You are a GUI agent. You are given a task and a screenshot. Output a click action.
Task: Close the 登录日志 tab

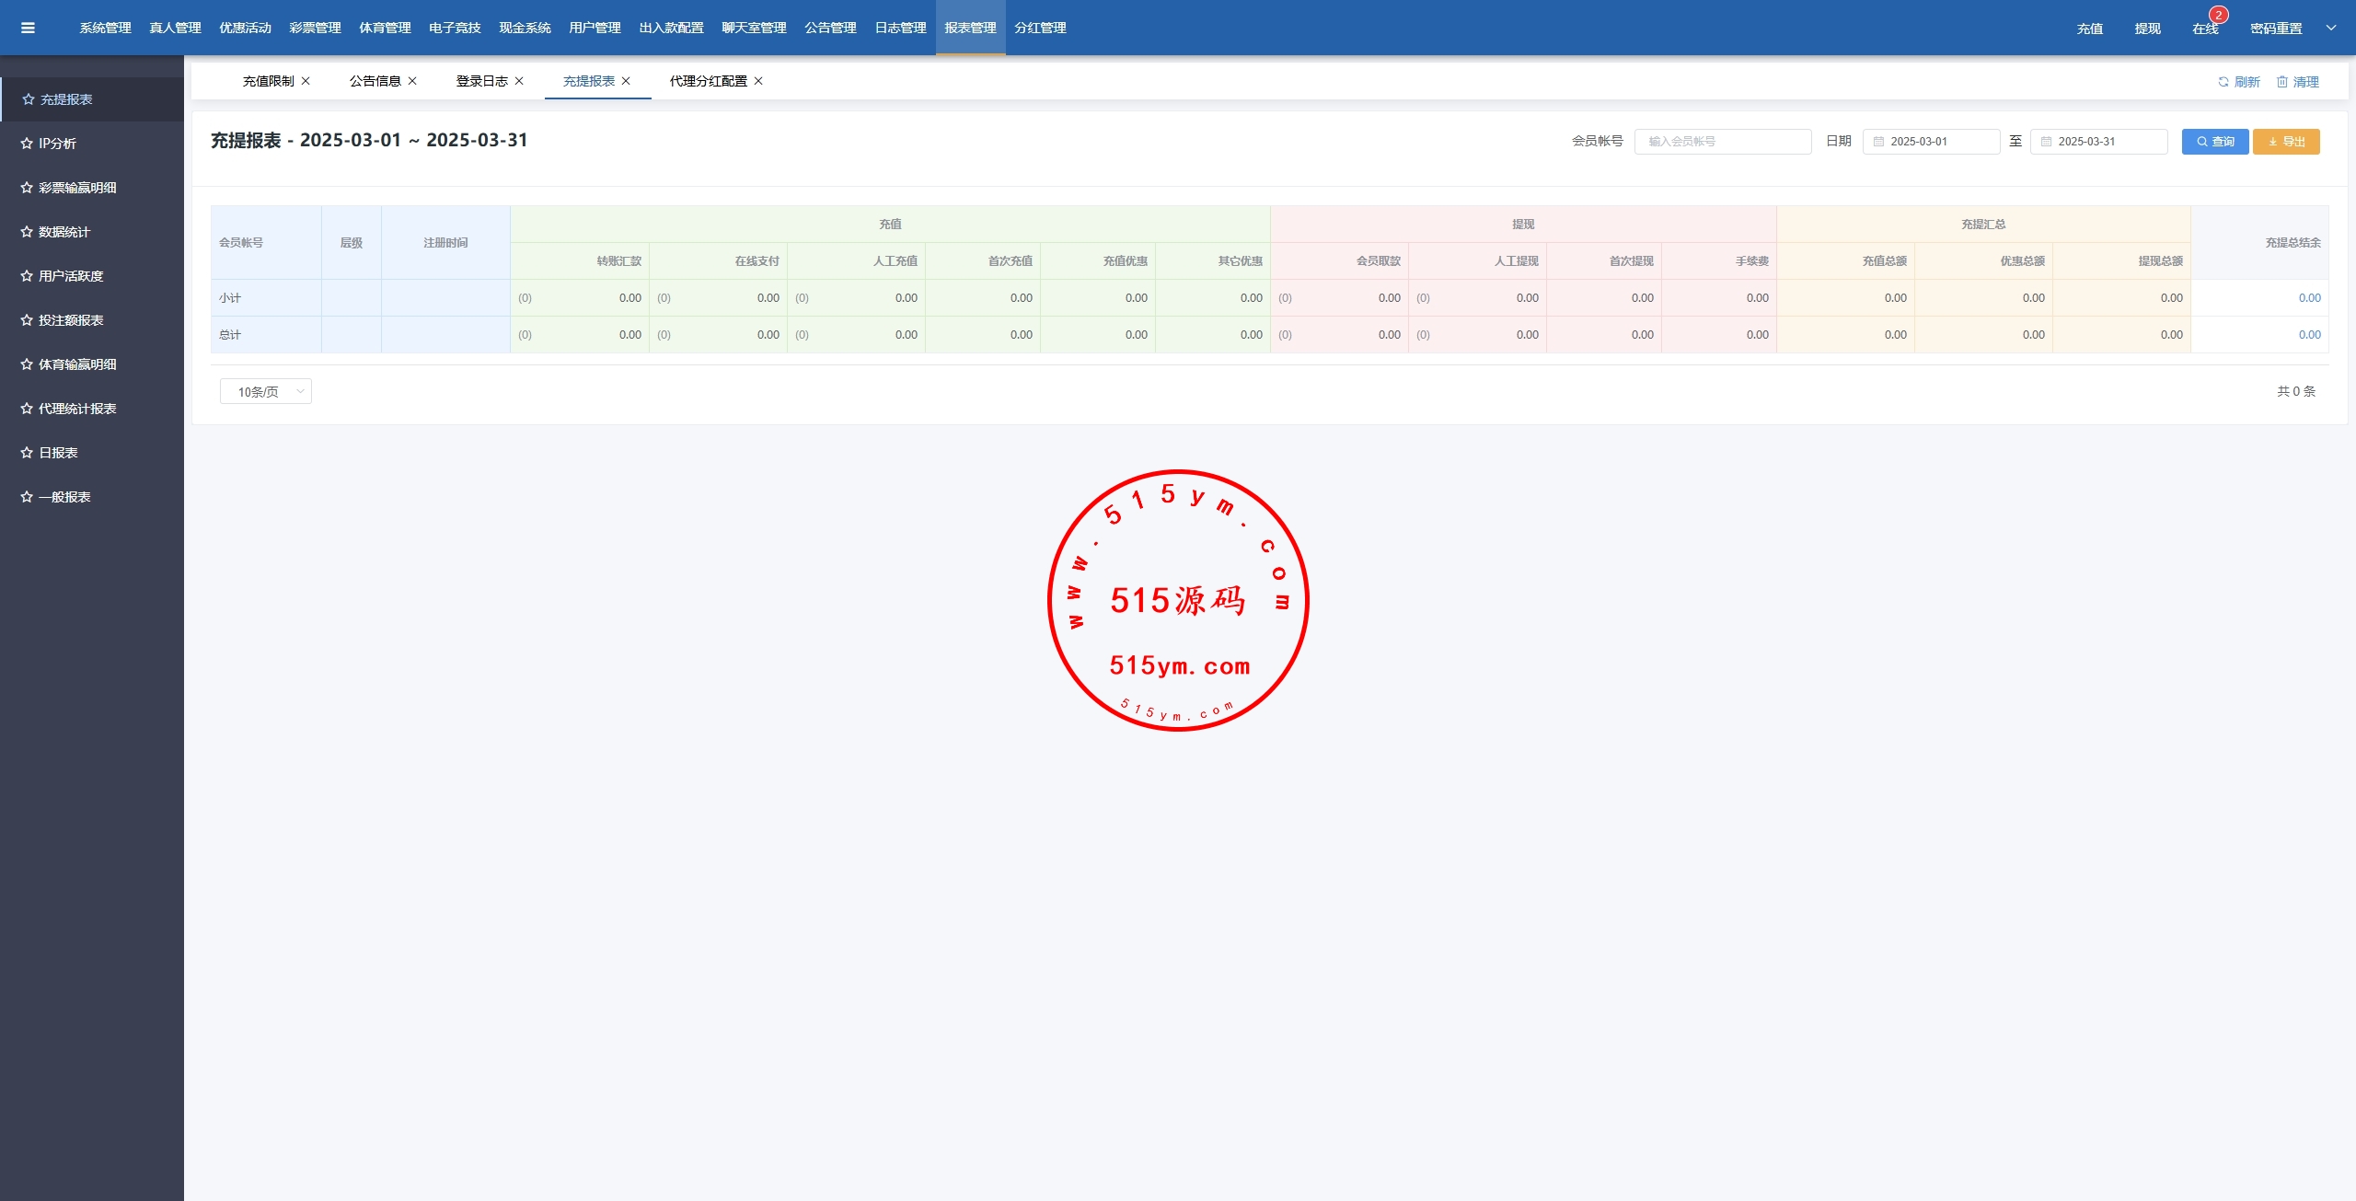pos(519,81)
